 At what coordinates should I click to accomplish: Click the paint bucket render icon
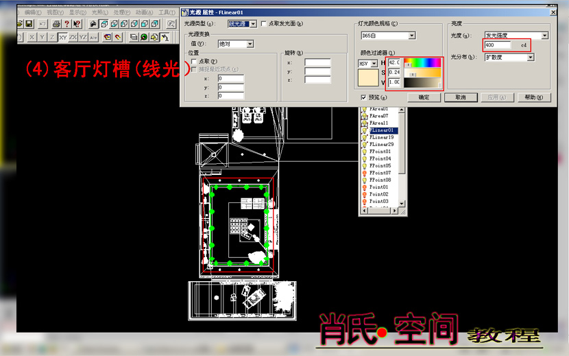[94, 24]
